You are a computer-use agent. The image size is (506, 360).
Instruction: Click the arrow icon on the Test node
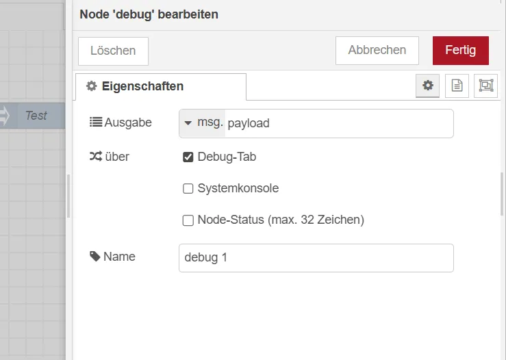(x=4, y=116)
